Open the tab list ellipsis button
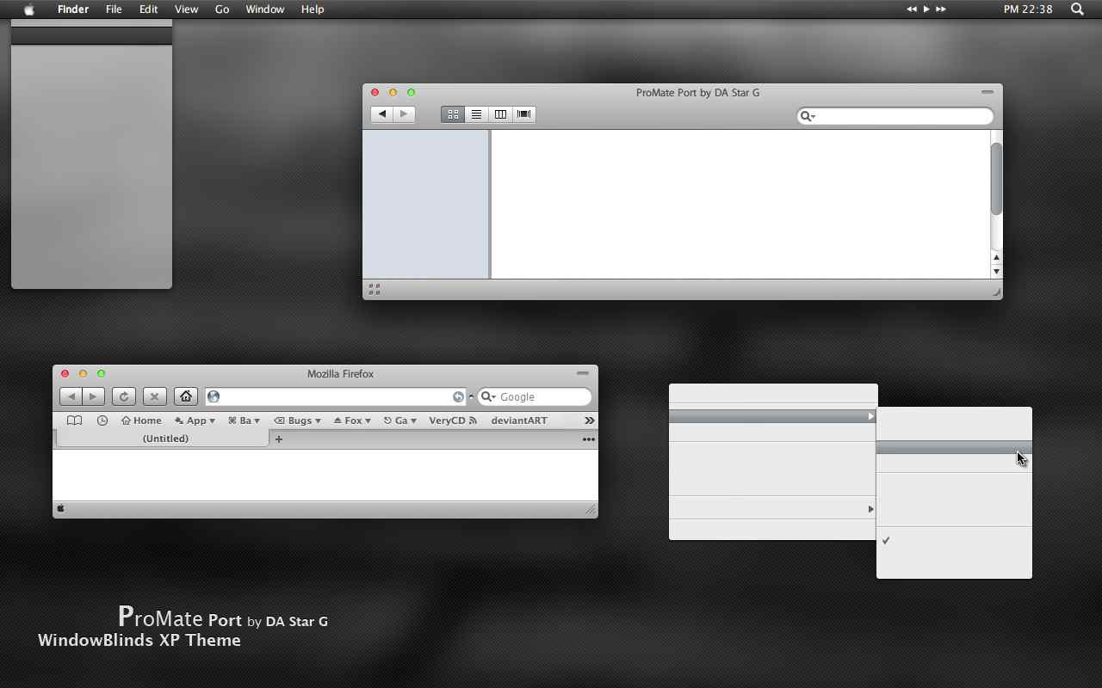Viewport: 1102px width, 688px height. [589, 439]
